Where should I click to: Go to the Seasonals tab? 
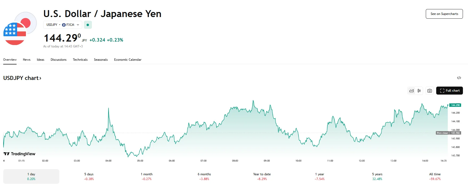tap(101, 60)
